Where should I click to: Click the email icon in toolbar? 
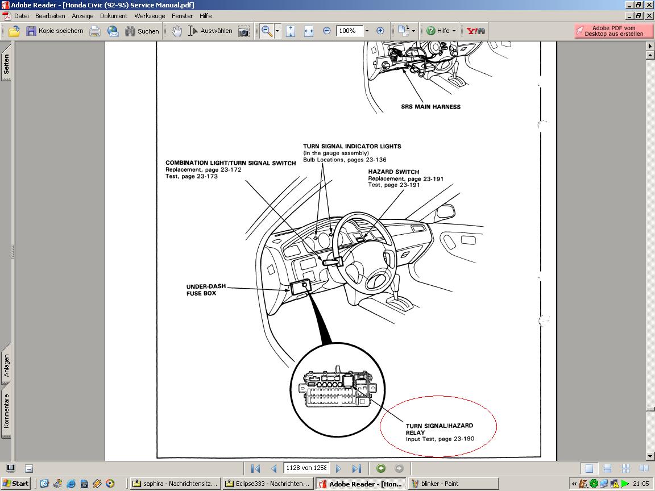click(113, 31)
